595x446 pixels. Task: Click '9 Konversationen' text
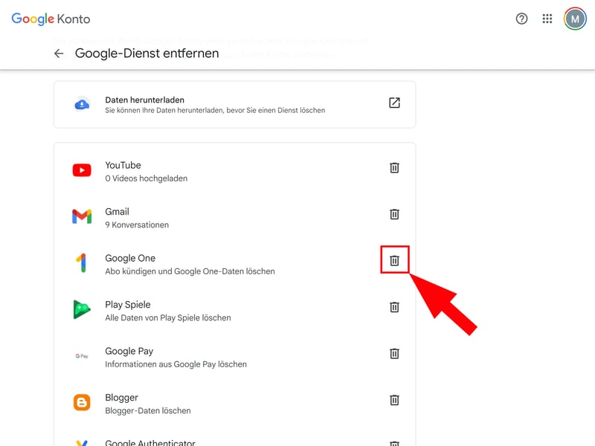(137, 225)
